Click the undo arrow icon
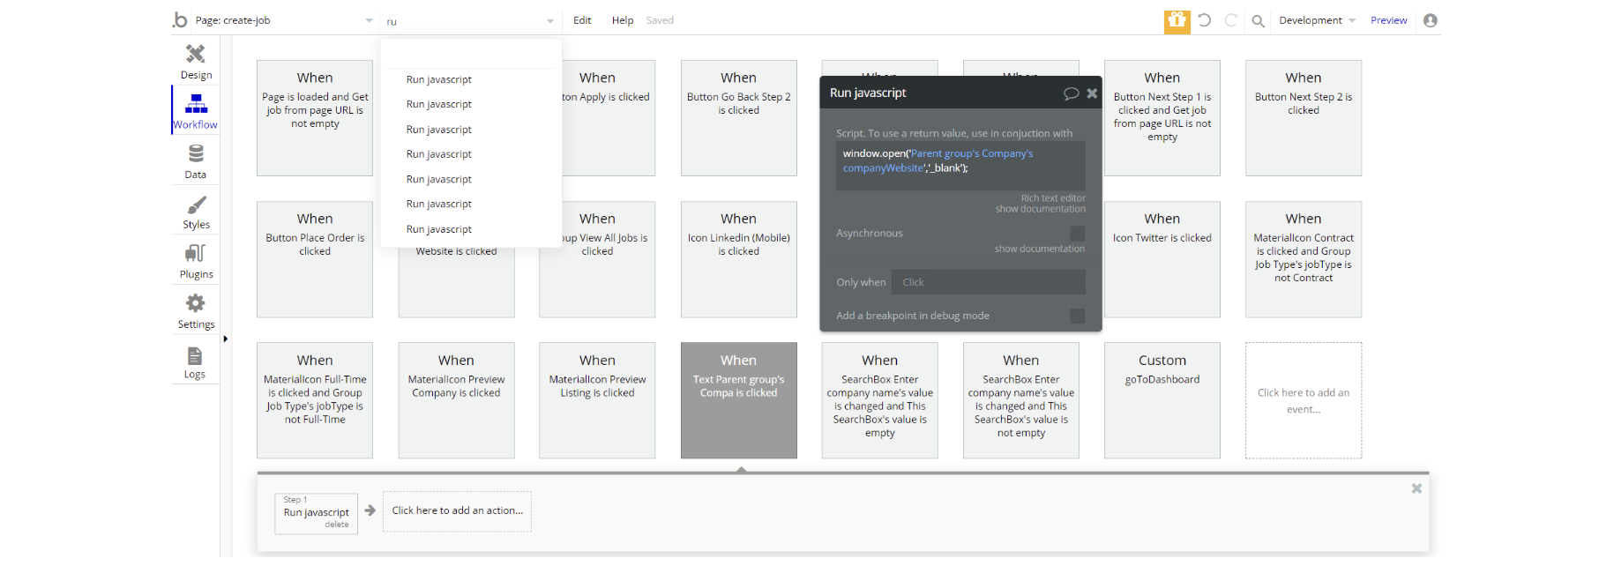Viewport: 1614px width, 566px height. pos(1204,20)
